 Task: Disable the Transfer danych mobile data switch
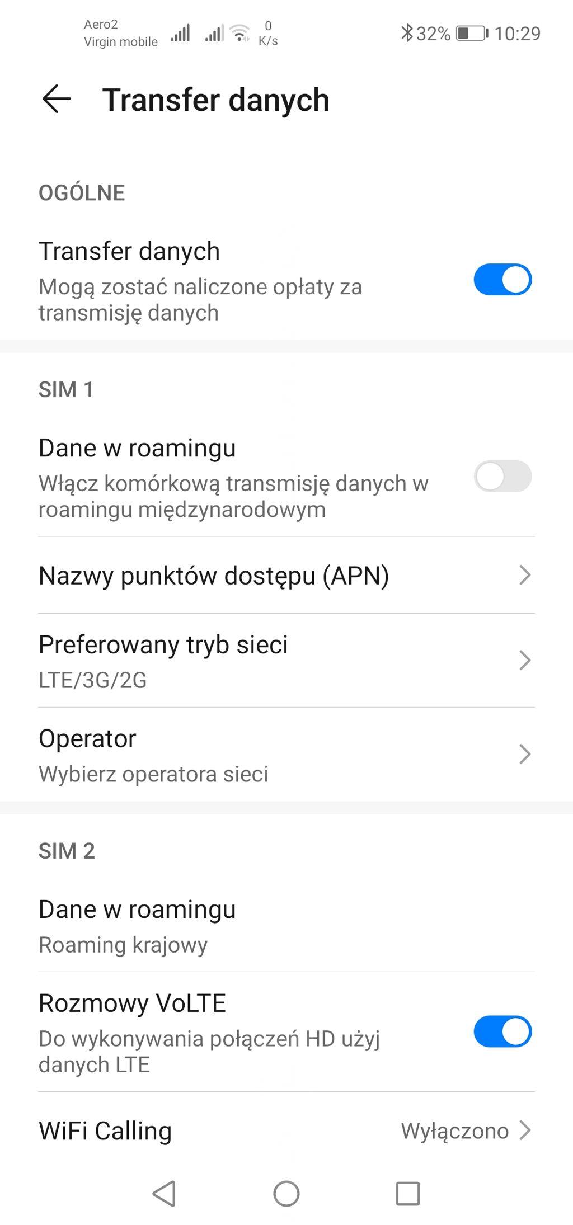[x=502, y=279]
